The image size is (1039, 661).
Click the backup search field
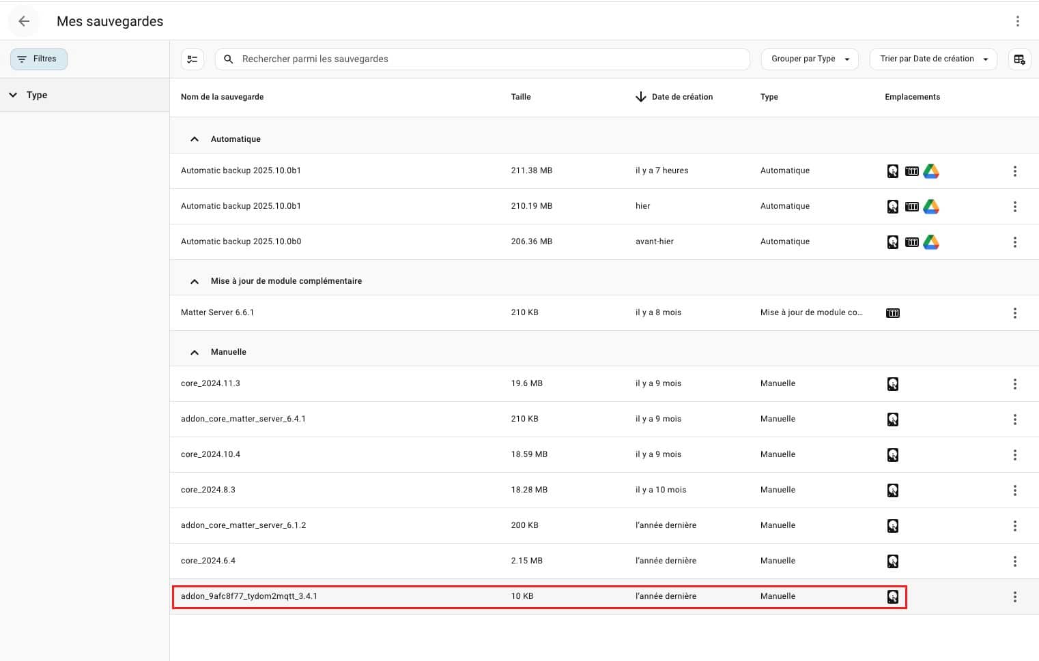click(492, 59)
